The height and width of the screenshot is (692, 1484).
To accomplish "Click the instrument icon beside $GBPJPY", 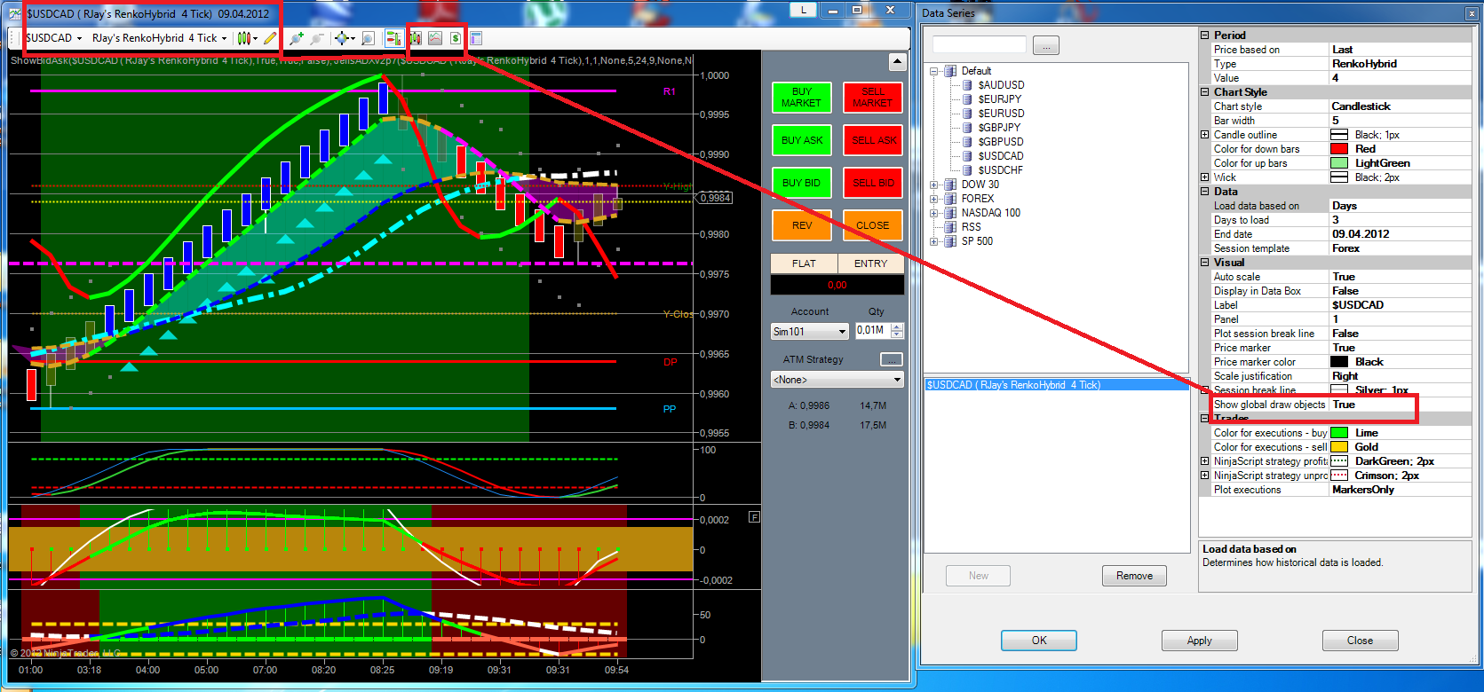I will tap(967, 128).
